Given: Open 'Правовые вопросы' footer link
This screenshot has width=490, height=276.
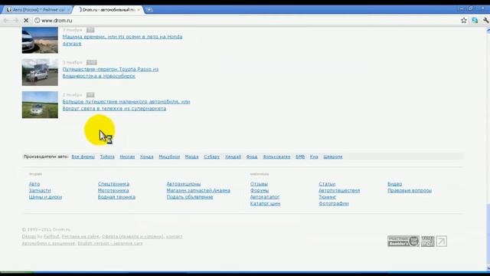Looking at the screenshot, I should (x=410, y=190).
